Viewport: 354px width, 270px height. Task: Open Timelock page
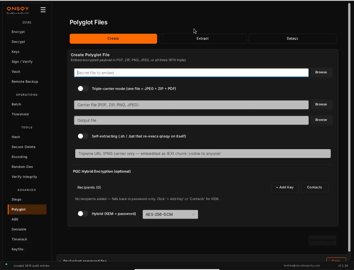[x=27, y=239]
